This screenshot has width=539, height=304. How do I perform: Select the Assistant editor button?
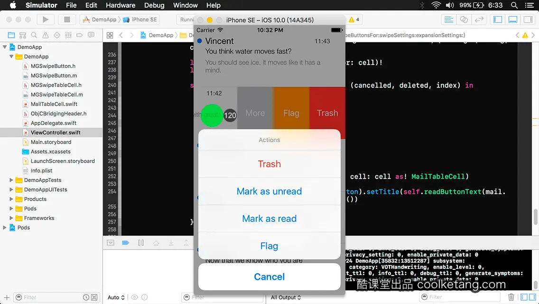click(464, 19)
